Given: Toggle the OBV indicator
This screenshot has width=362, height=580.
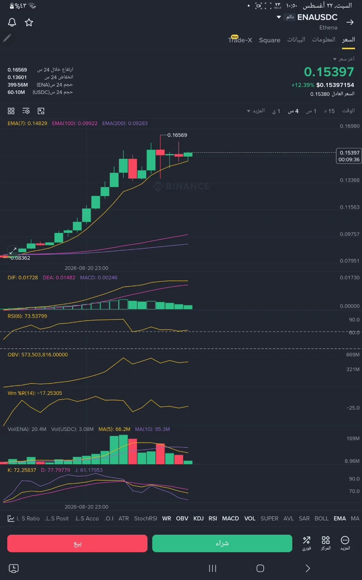Looking at the screenshot, I should point(182,519).
